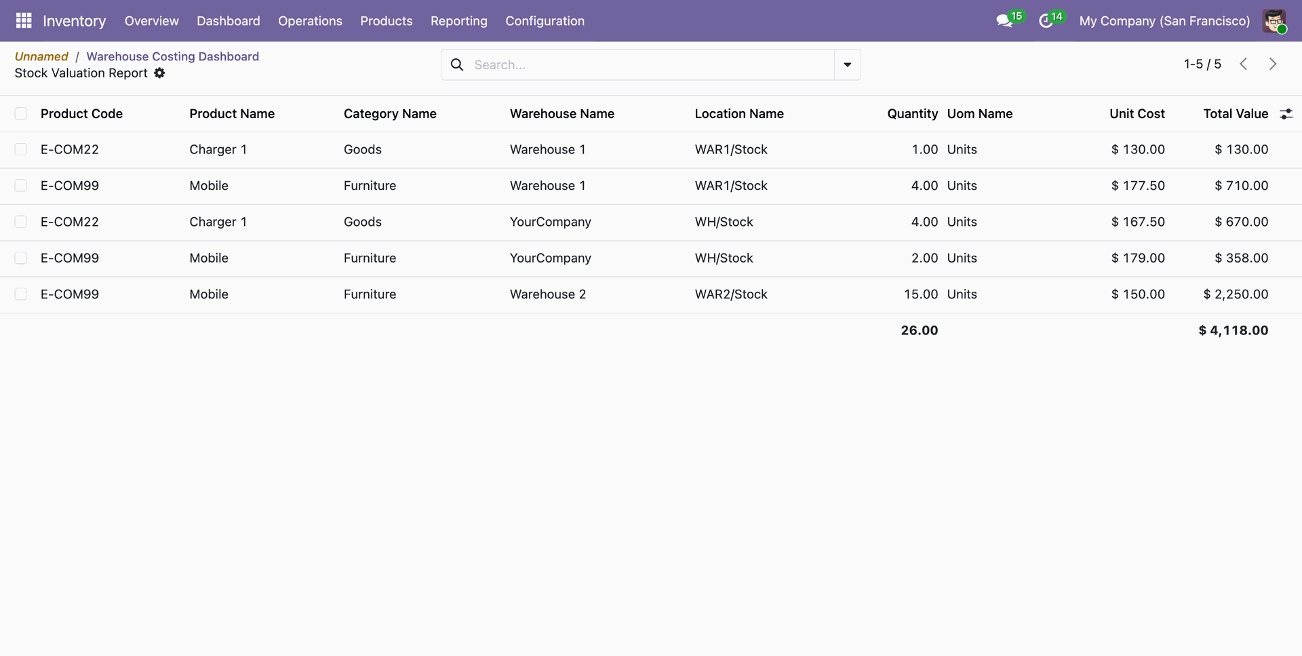Sort by Product Code column header
1302x656 pixels.
81,113
